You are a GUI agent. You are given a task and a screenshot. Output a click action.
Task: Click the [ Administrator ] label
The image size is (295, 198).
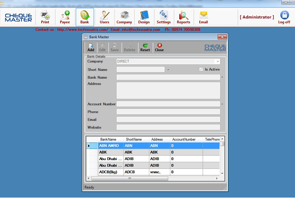pos(257,17)
